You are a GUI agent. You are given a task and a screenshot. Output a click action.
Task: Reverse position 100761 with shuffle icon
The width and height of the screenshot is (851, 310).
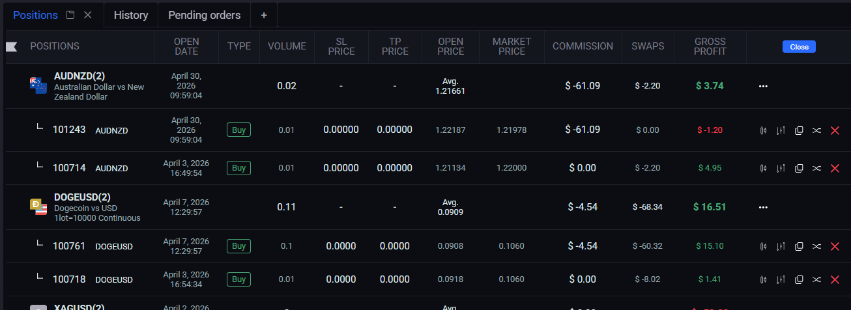pyautogui.click(x=816, y=246)
